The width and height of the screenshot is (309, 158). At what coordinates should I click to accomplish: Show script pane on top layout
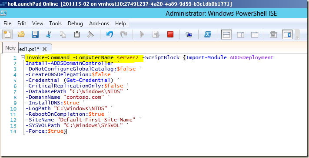click(226, 35)
